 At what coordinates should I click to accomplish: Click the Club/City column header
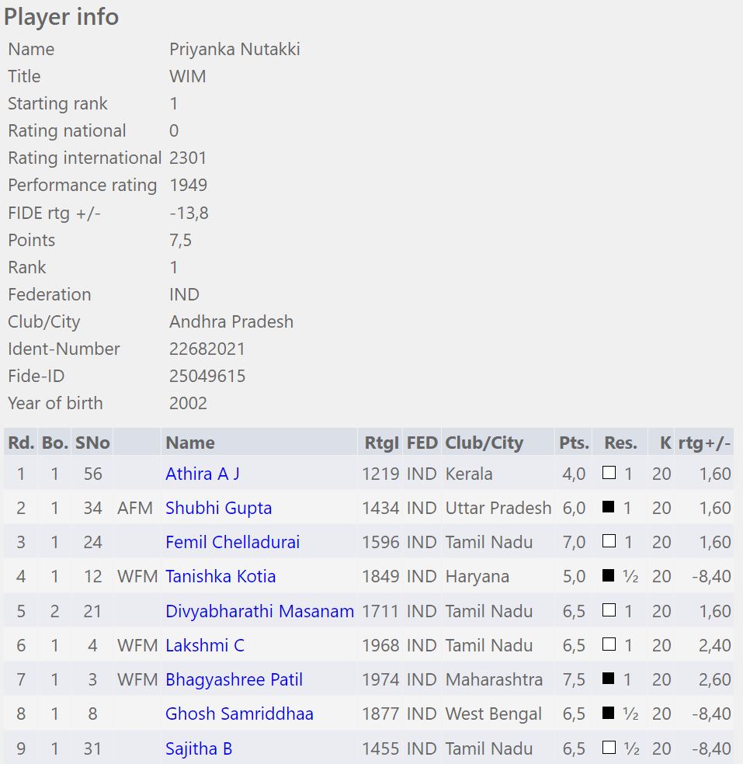coord(484,443)
